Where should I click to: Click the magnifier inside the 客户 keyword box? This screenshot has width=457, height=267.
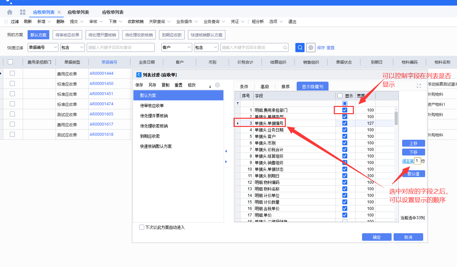pos(285,48)
